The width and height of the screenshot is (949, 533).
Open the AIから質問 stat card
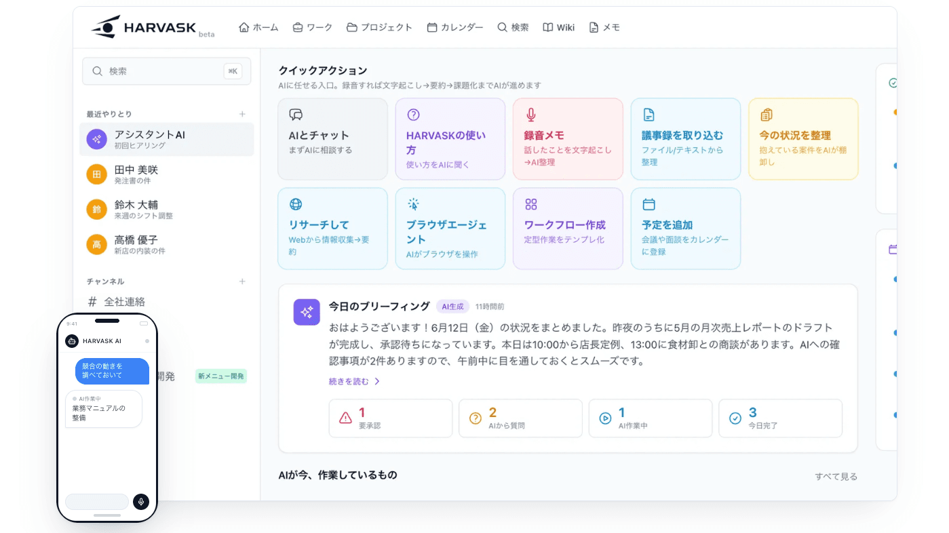520,418
